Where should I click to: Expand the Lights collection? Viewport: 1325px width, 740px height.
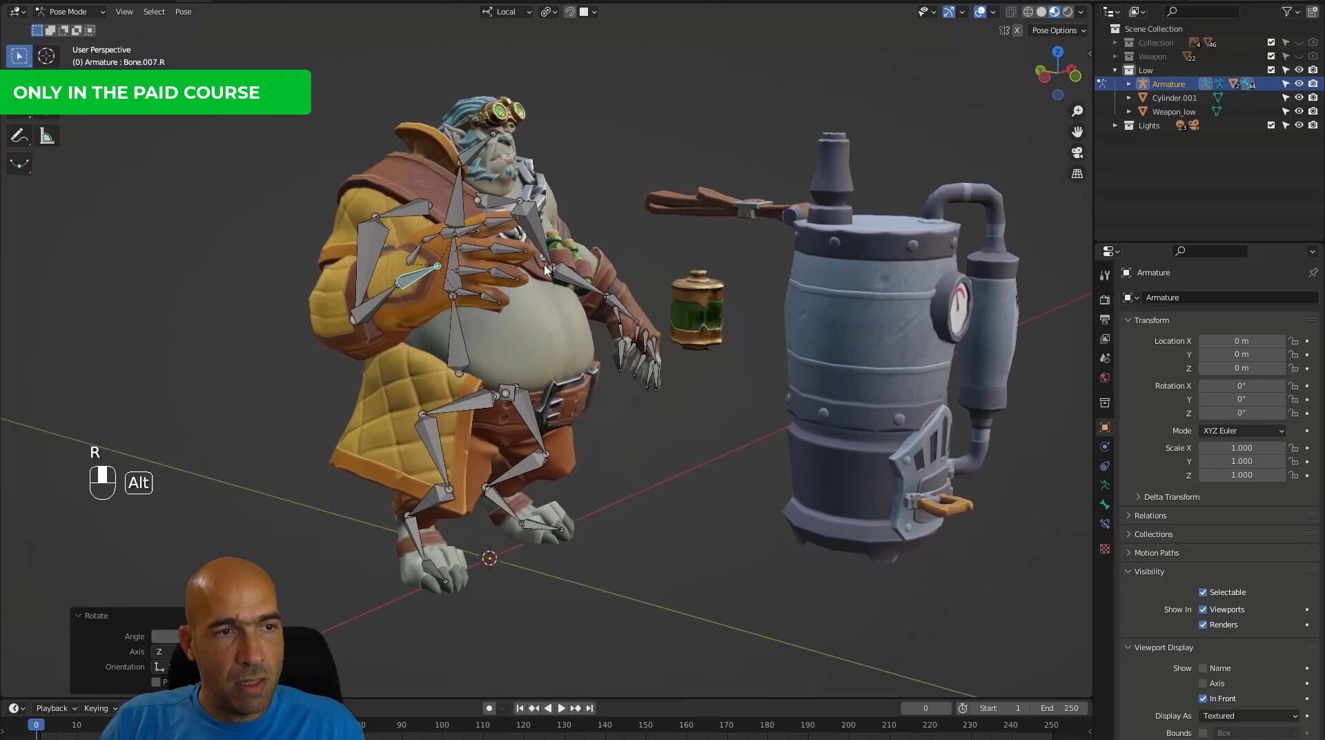(x=1115, y=125)
